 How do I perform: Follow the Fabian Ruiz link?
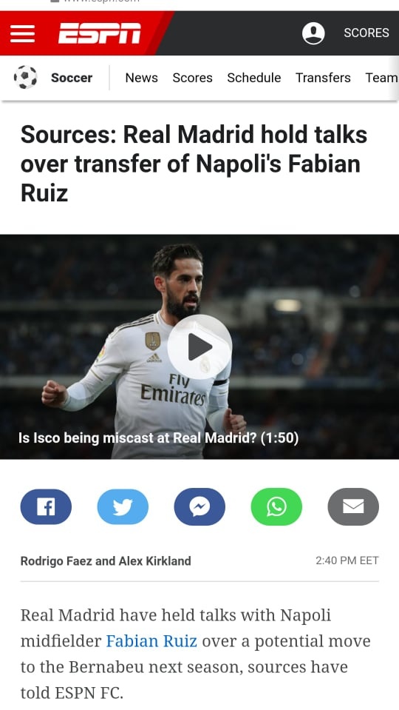click(151, 641)
